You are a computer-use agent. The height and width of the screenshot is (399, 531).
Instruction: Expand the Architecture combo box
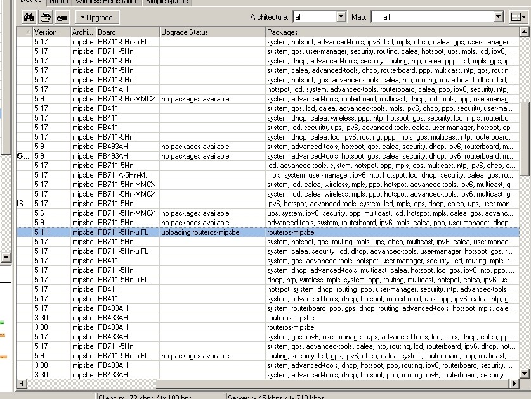tap(341, 16)
